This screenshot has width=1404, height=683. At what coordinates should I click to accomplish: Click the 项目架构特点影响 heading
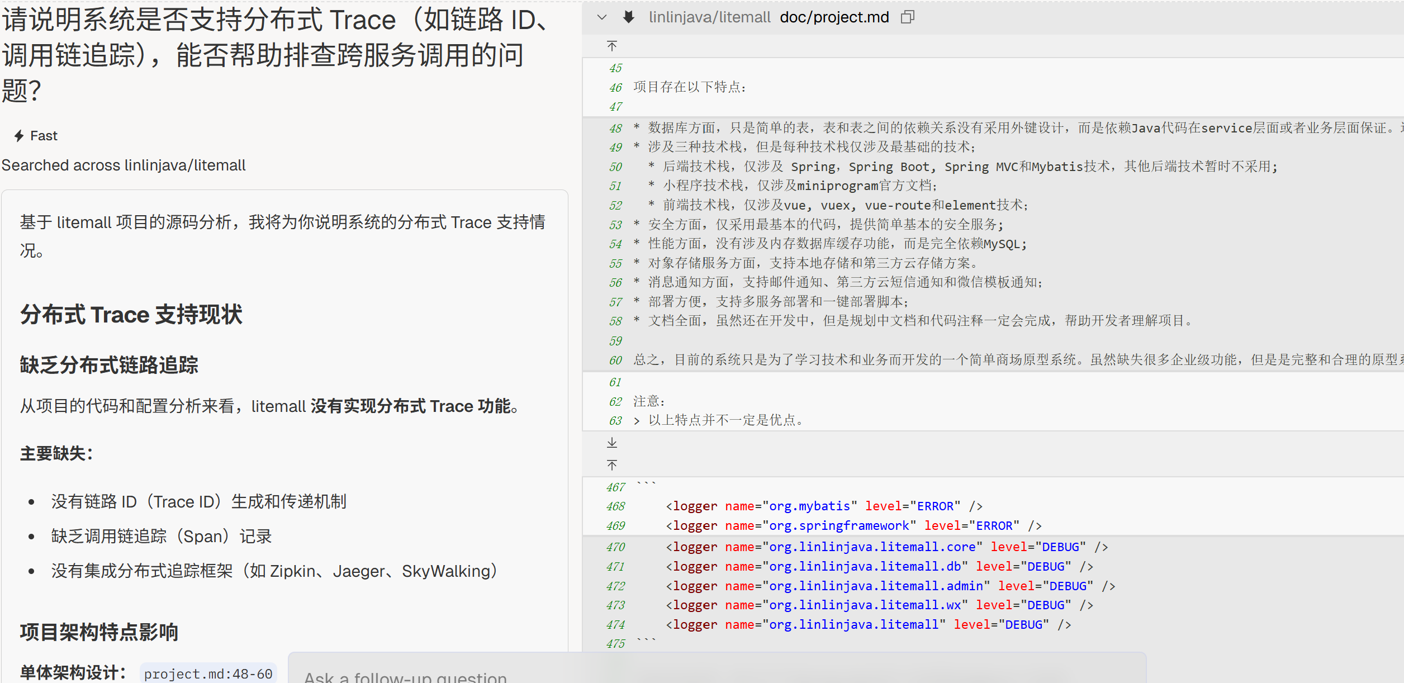tap(99, 632)
